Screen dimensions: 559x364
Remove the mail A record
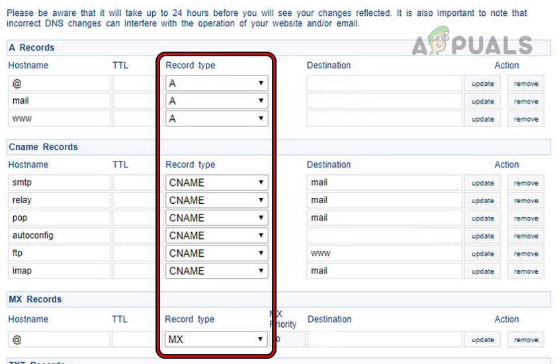click(x=526, y=102)
